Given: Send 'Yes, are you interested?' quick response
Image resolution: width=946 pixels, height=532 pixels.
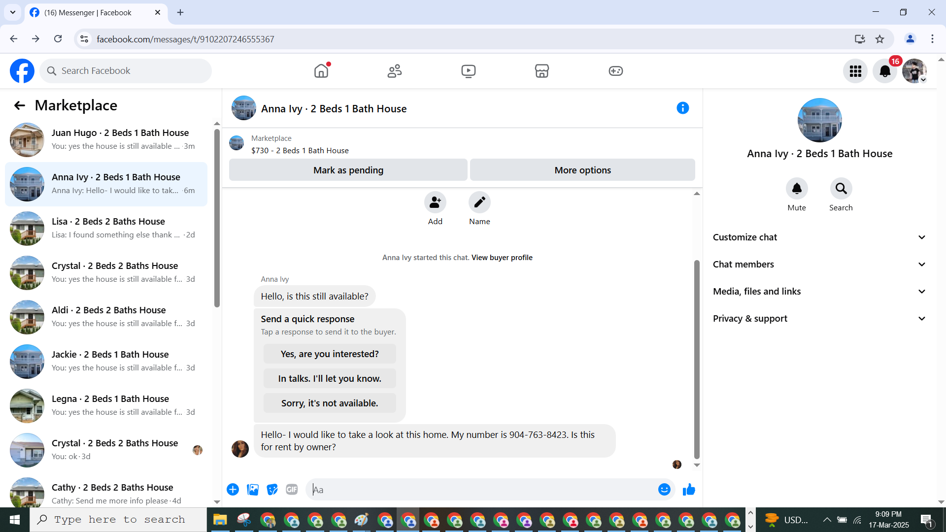Looking at the screenshot, I should click(330, 354).
